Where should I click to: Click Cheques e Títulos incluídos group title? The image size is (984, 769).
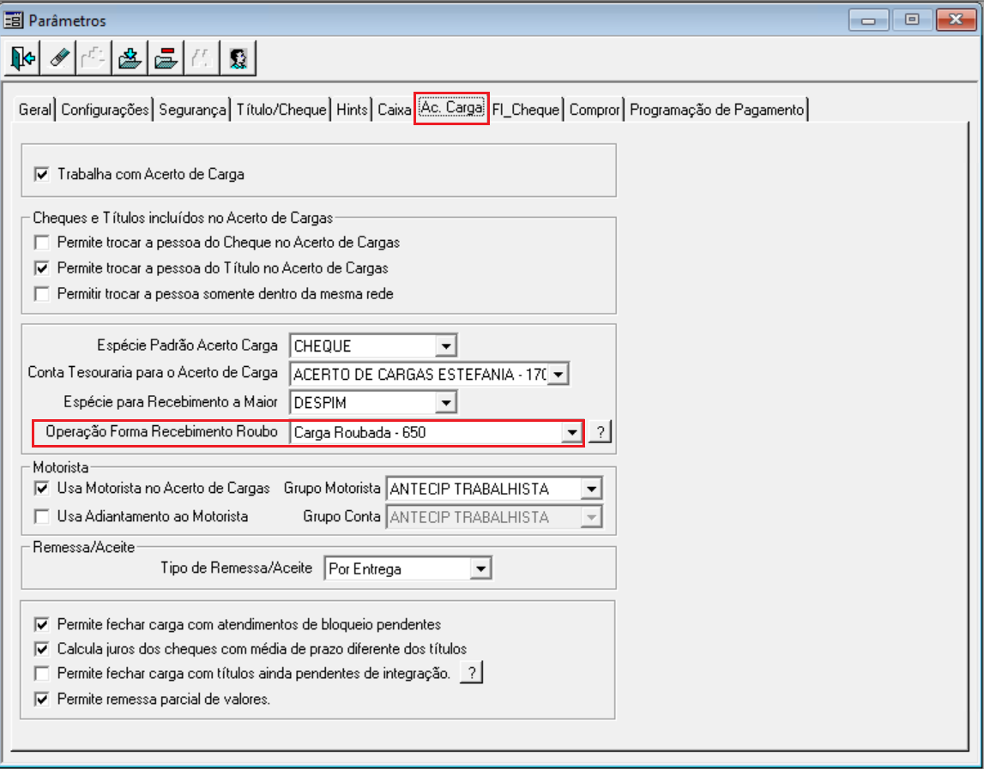[183, 218]
